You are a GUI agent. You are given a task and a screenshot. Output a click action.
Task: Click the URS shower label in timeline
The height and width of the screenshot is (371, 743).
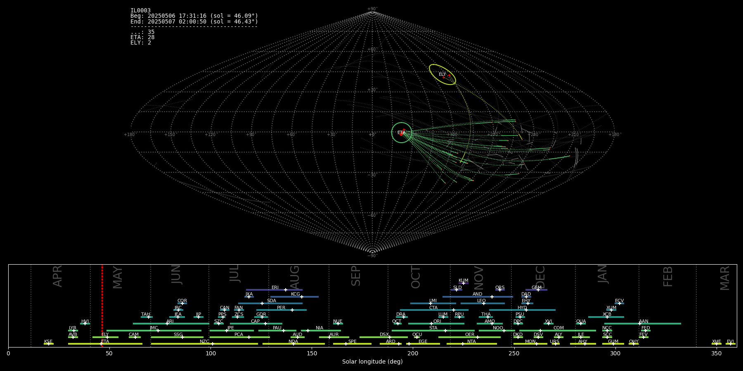(x=554, y=342)
